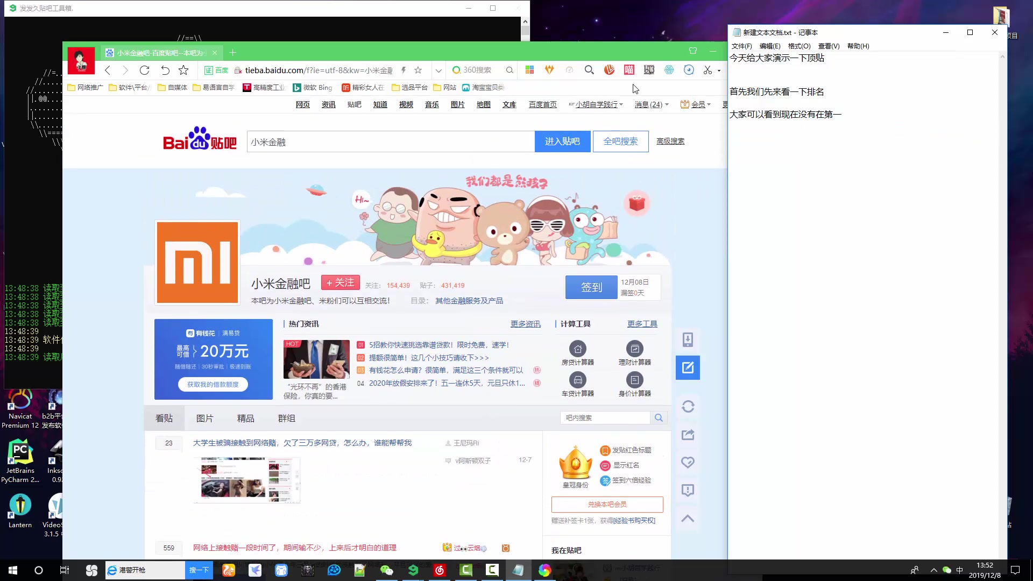Open the 身价计算器 calculator icon
The height and width of the screenshot is (581, 1033).
coord(635,380)
